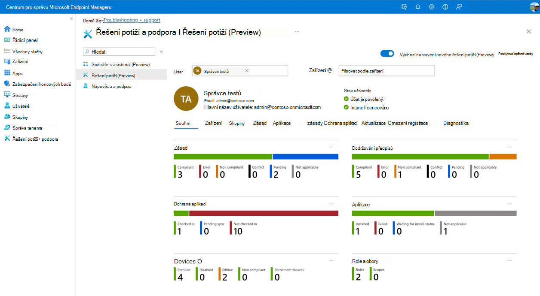Open the help question mark icon

445,7
